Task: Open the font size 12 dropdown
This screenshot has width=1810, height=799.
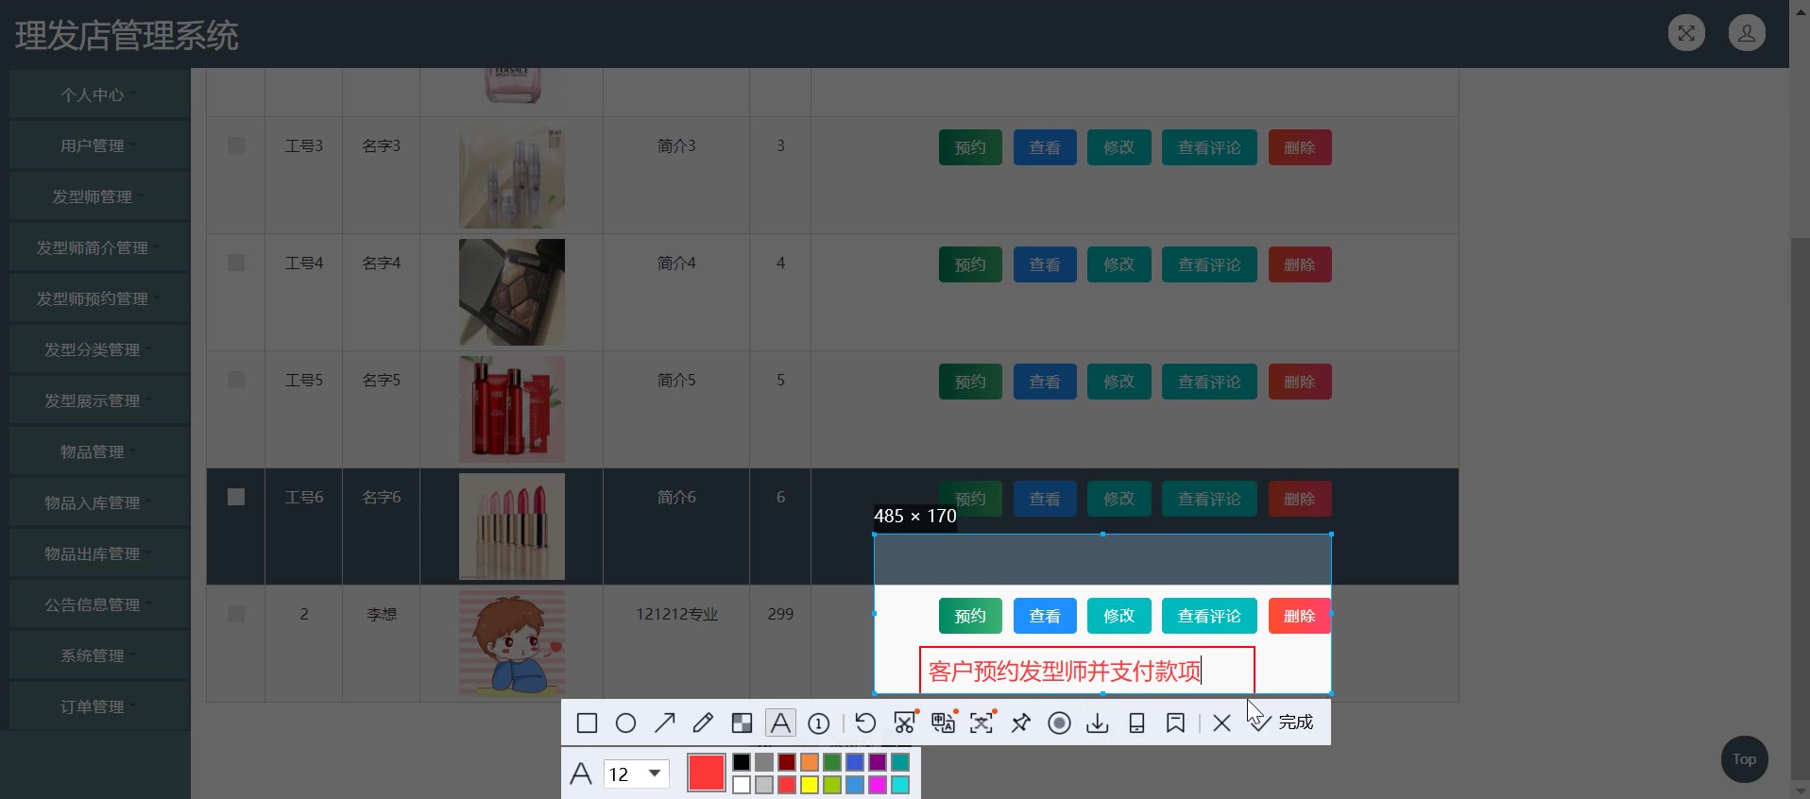Action: point(637,774)
